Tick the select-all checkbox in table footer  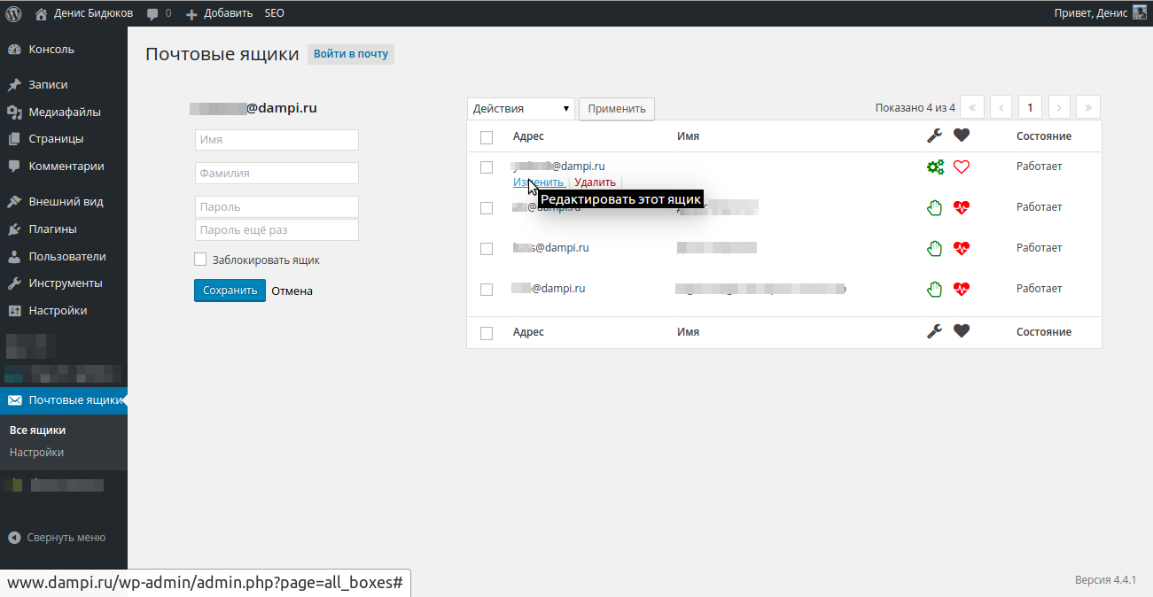[486, 333]
